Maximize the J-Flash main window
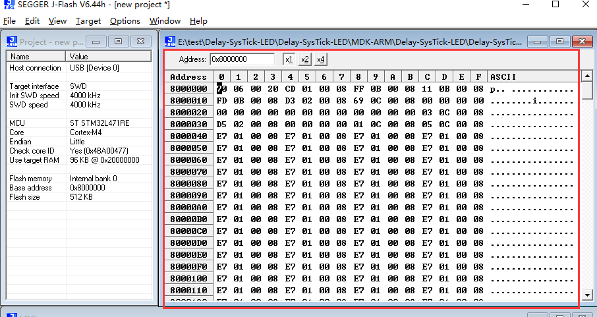 click(x=555, y=4)
